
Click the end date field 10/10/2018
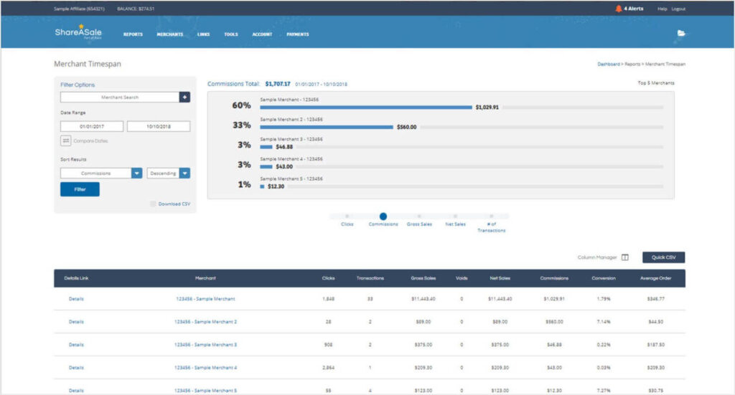(x=159, y=126)
